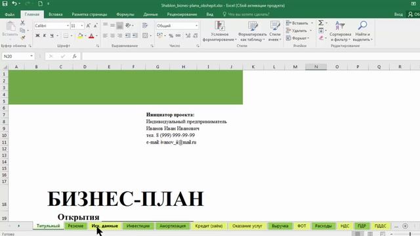Click the Percent style icon
This screenshot has width=420, height=236.
pyautogui.click(x=171, y=35)
